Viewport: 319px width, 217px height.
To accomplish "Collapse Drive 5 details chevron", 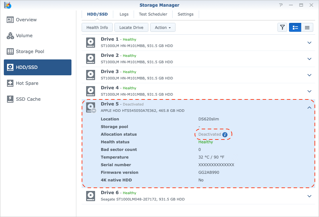I will coord(309,107).
